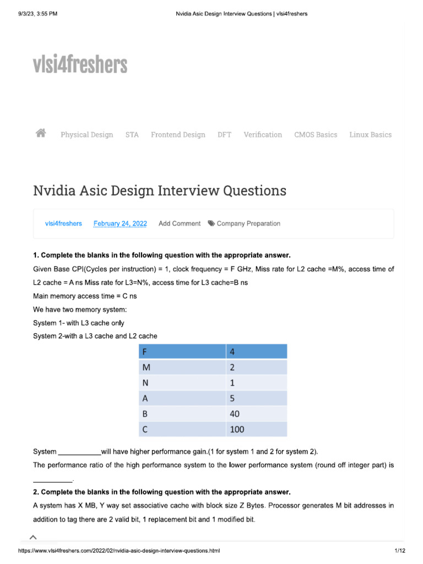The width and height of the screenshot is (423, 564).
Task: Click the page URL in the footer
Action: (x=119, y=550)
